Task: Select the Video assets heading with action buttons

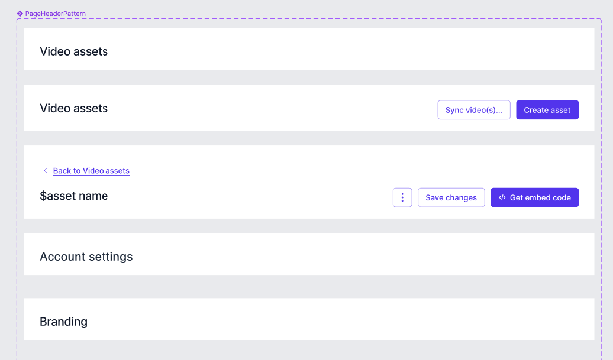Action: coord(73,108)
